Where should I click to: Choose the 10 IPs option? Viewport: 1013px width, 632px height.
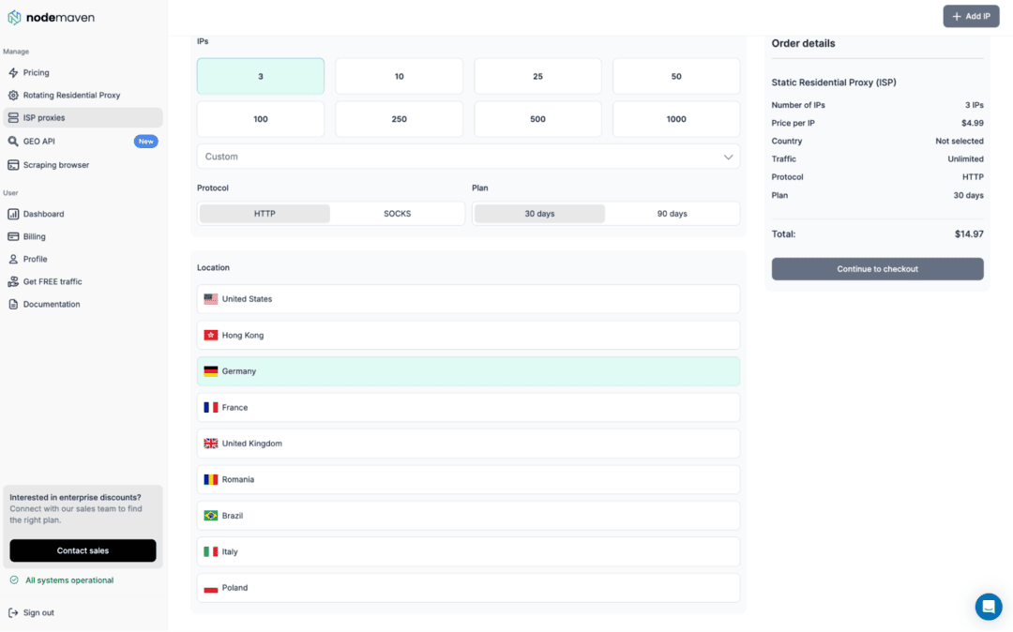(400, 76)
